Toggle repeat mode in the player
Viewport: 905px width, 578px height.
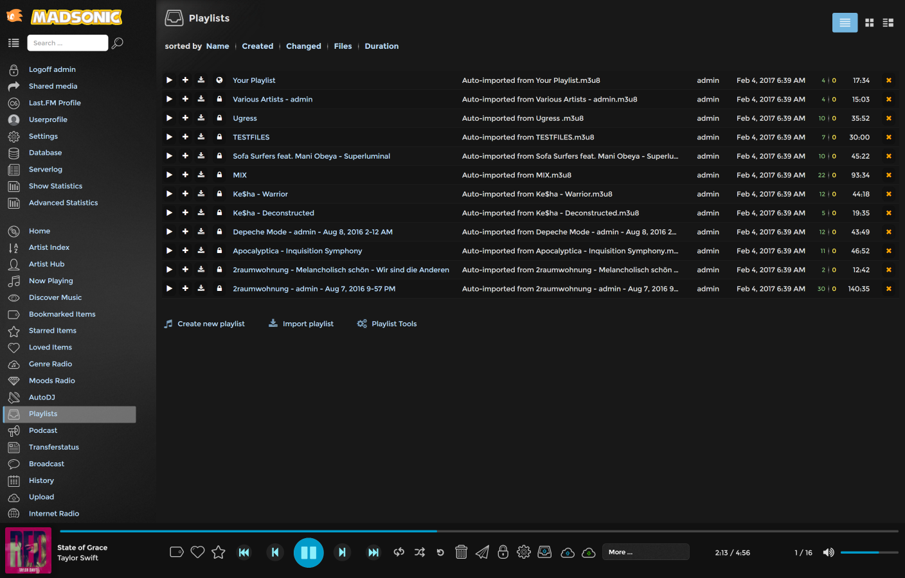coord(399,552)
